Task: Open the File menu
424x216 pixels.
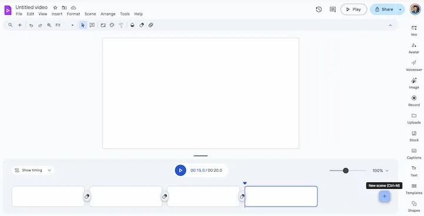Action: click(x=19, y=14)
